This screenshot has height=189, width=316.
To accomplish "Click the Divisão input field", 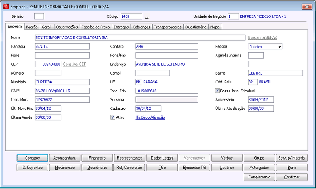I will (39, 16).
